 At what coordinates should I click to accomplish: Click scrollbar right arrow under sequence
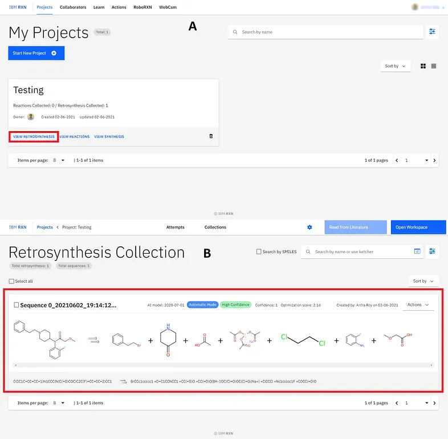point(431,365)
